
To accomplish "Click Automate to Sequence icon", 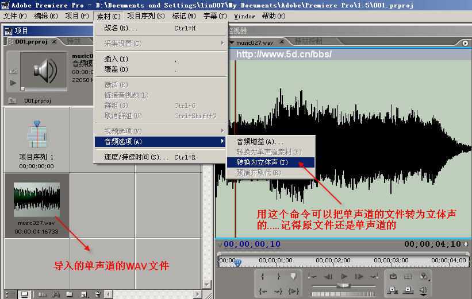I will point(42,295).
